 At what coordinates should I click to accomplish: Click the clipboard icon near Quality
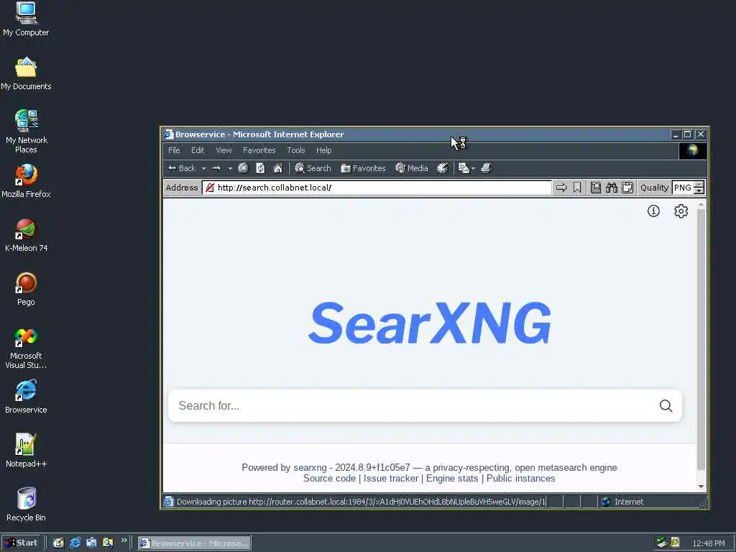click(627, 188)
